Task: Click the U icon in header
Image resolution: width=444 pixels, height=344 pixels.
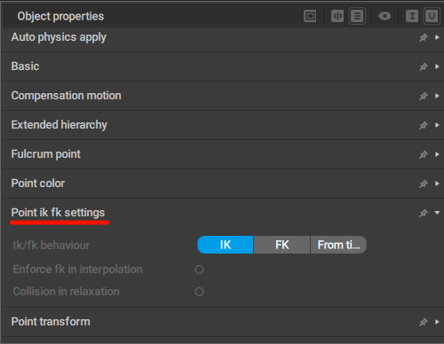Action: [x=432, y=16]
